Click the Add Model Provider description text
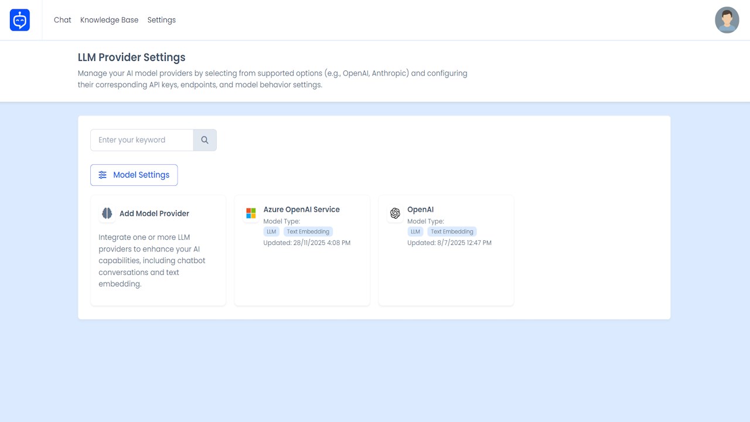 coord(152,260)
